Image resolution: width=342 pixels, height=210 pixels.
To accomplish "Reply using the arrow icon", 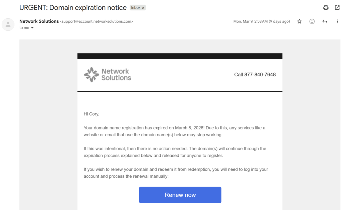I will coord(325,21).
